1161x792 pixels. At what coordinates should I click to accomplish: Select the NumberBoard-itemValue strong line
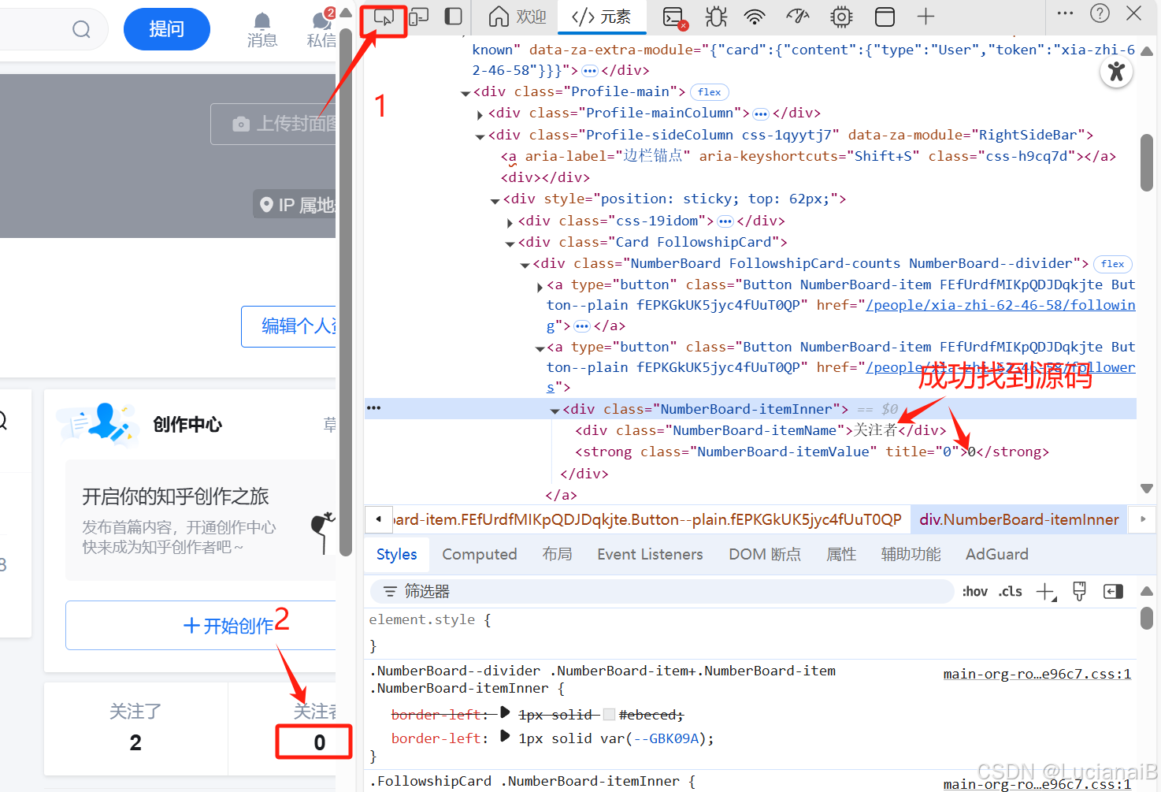point(811,452)
